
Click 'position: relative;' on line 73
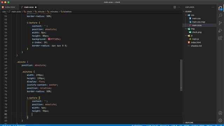pos(39,88)
